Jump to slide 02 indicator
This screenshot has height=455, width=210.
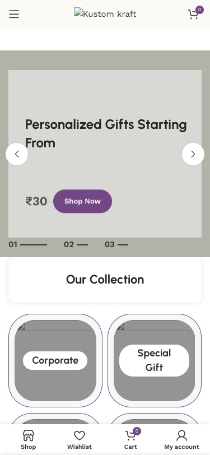[76, 245]
